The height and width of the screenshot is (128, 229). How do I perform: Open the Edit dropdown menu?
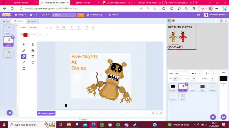pos(46,15)
